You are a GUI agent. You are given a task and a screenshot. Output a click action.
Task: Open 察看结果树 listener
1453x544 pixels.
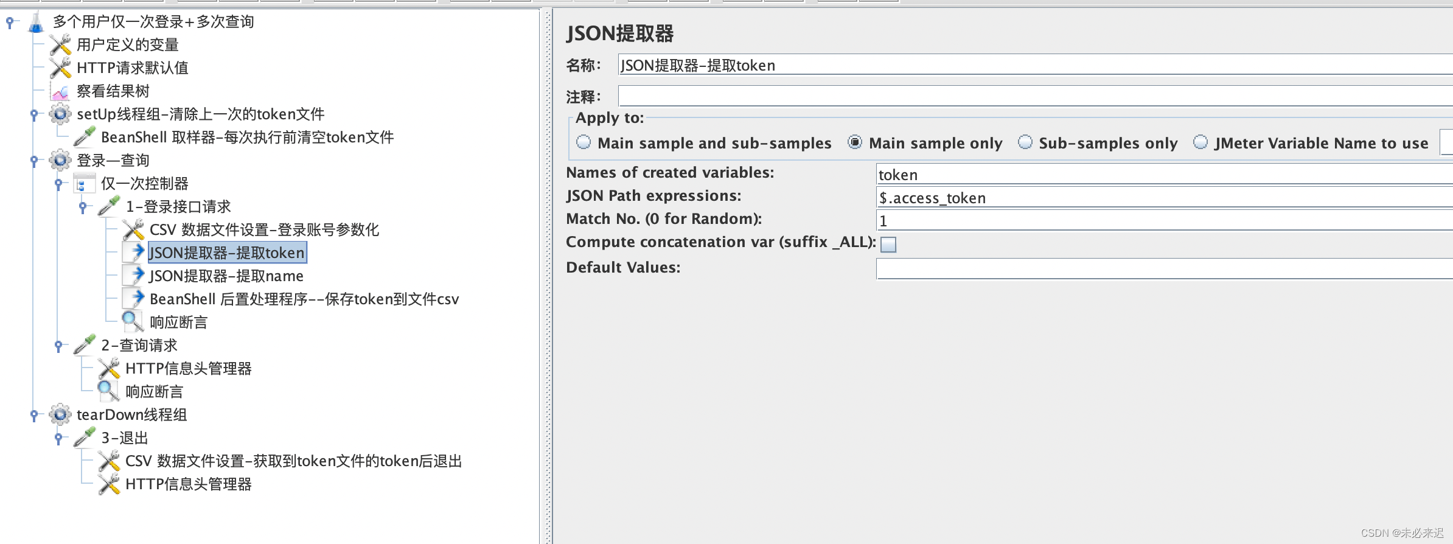[x=113, y=91]
